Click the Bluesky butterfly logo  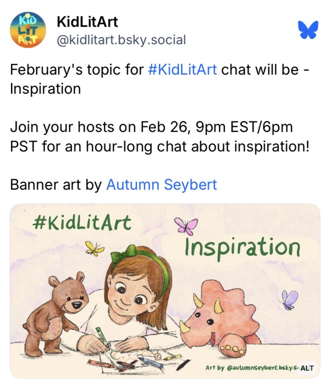tap(308, 30)
